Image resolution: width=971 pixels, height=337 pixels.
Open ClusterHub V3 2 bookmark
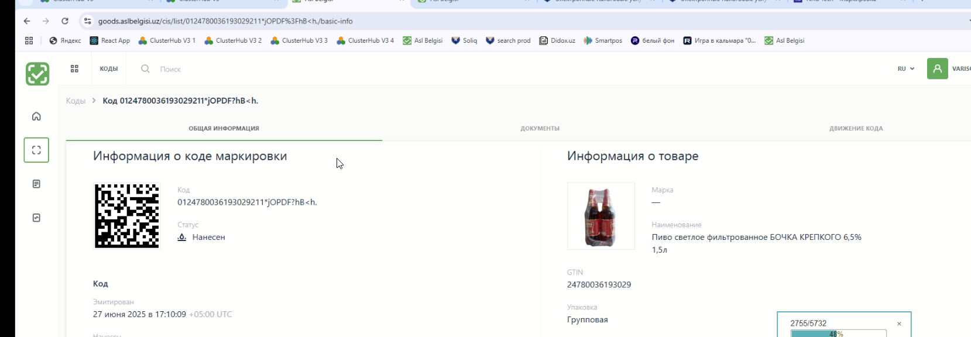click(x=233, y=40)
